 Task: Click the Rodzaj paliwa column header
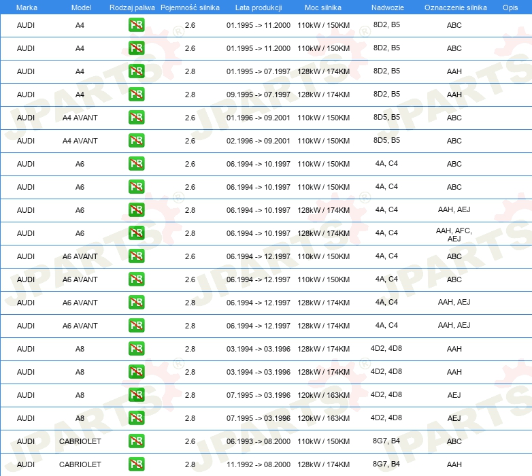point(132,7)
